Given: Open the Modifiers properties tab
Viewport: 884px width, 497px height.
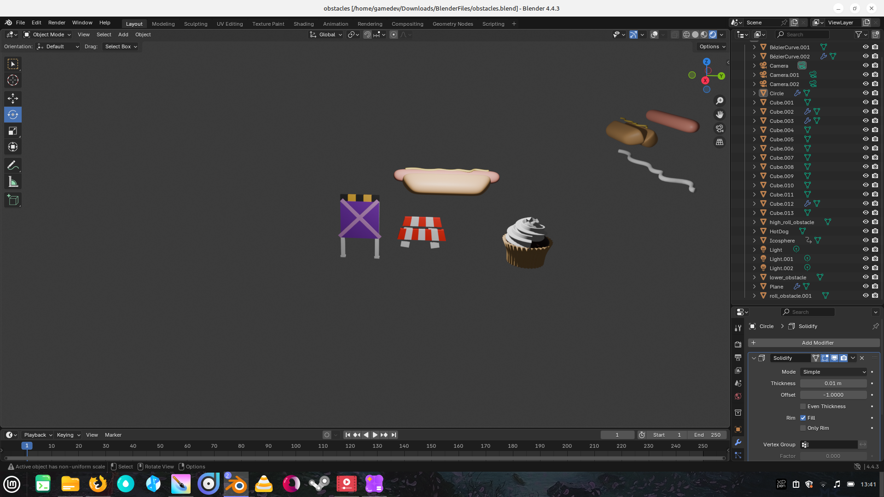Looking at the screenshot, I should (x=738, y=442).
